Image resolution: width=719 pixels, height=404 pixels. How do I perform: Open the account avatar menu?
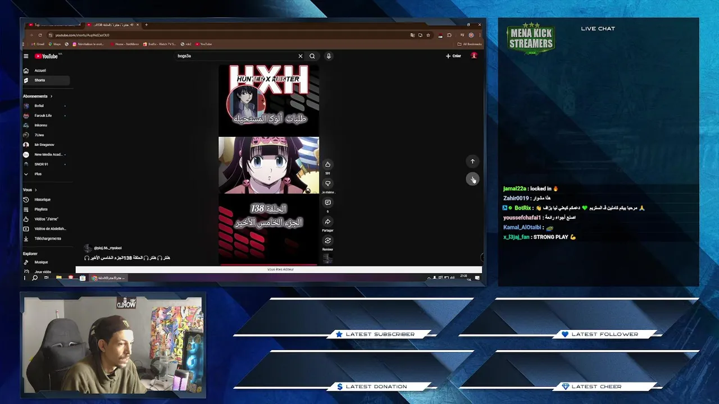(x=474, y=56)
